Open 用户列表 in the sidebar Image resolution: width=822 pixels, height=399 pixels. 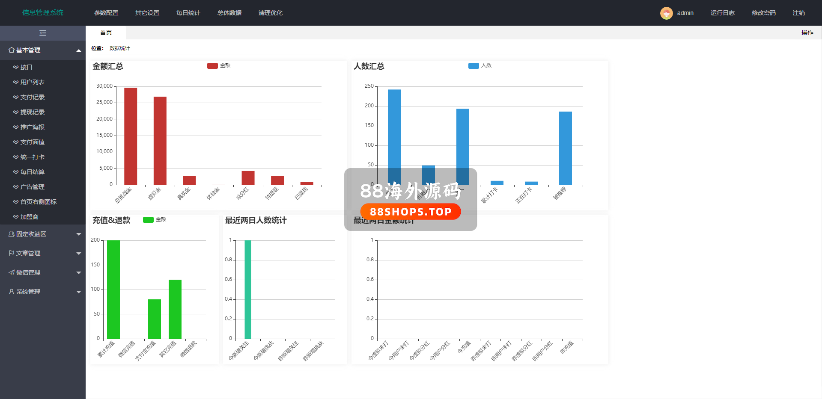point(33,82)
